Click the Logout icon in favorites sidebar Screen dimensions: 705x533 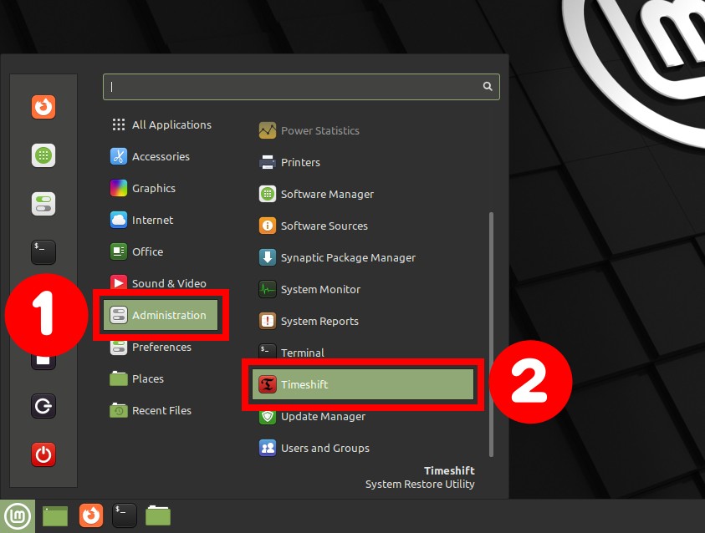(43, 406)
